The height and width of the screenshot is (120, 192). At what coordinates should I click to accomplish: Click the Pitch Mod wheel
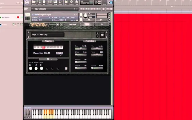pos(26,112)
